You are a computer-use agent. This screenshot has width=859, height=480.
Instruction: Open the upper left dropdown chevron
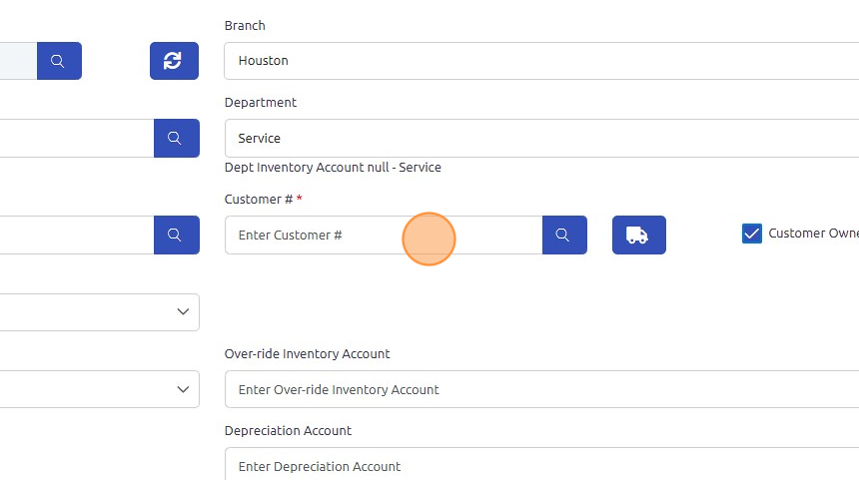pyautogui.click(x=183, y=311)
